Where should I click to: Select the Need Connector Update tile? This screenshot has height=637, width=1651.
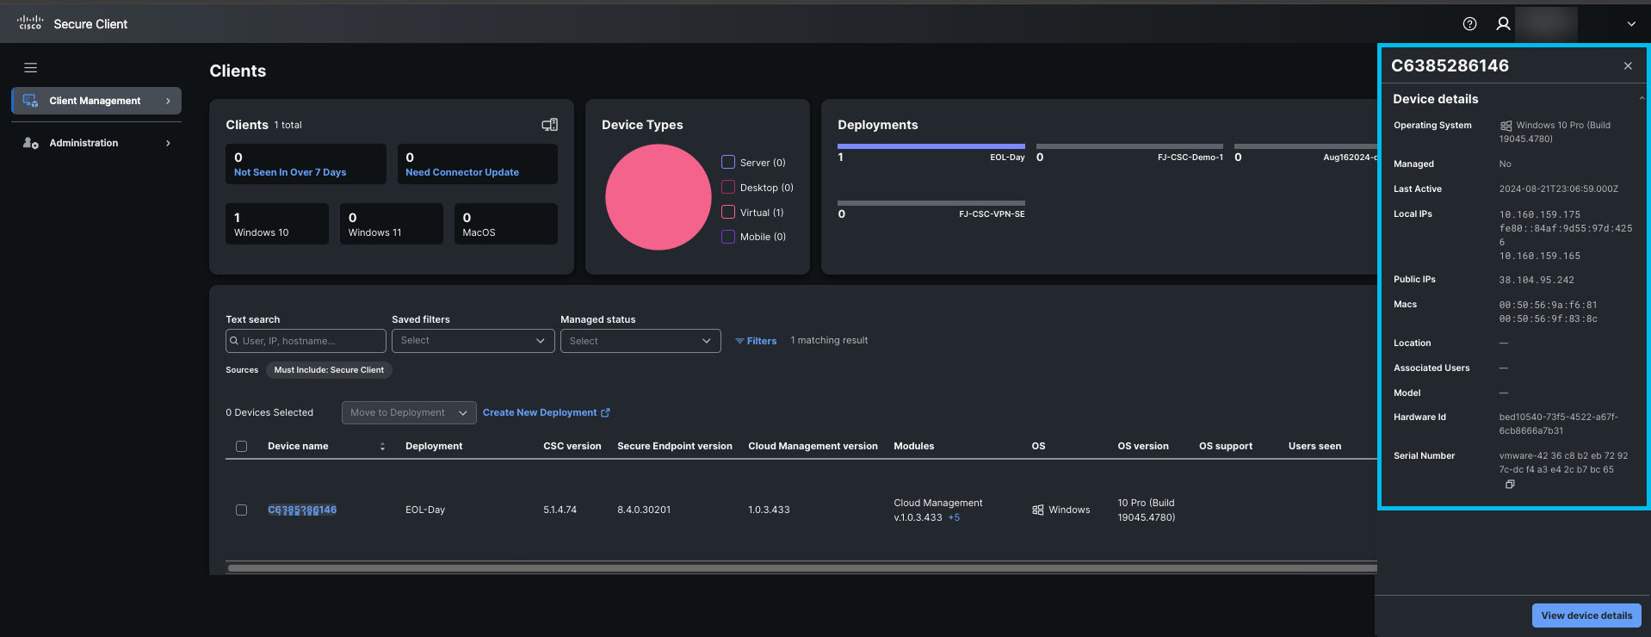[x=477, y=164]
